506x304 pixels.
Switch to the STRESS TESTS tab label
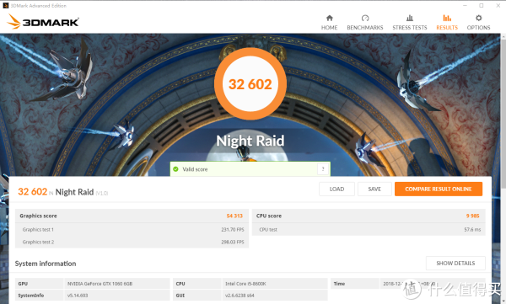[x=410, y=28]
